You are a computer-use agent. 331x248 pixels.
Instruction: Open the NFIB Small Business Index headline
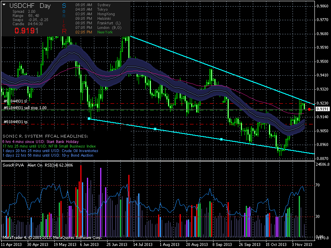pos(49,146)
